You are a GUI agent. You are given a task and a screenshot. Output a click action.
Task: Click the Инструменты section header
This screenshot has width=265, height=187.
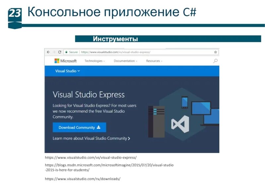(x=115, y=39)
